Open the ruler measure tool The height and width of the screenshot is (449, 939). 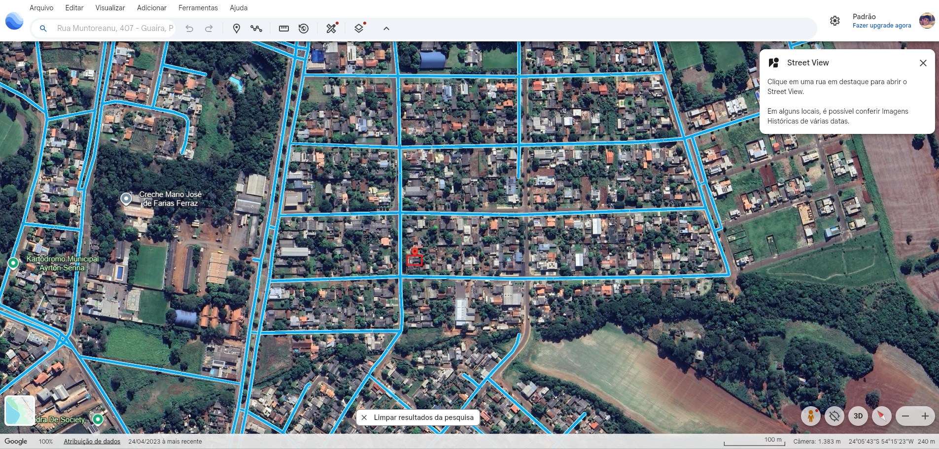point(284,29)
